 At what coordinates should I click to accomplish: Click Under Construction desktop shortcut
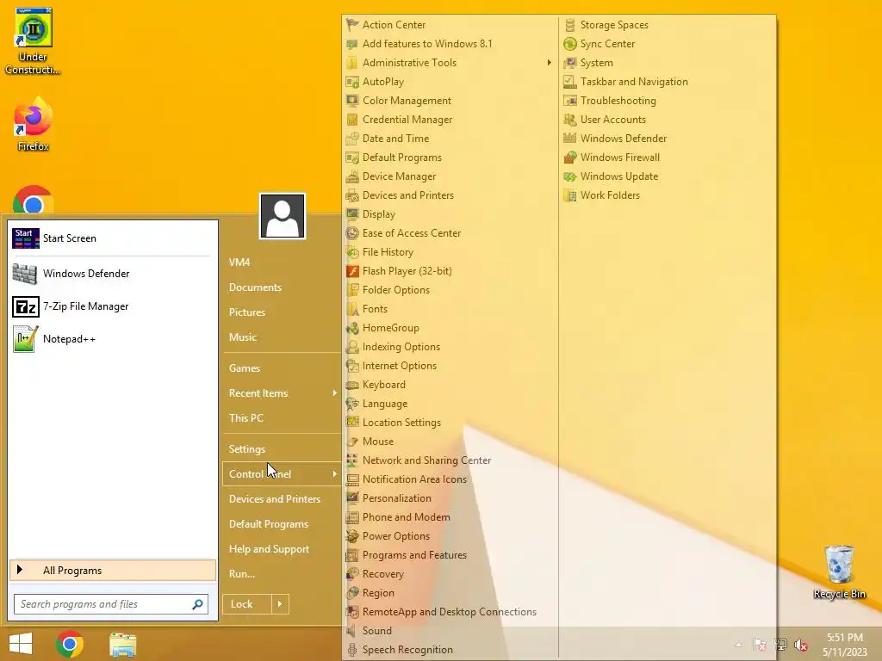tap(34, 41)
